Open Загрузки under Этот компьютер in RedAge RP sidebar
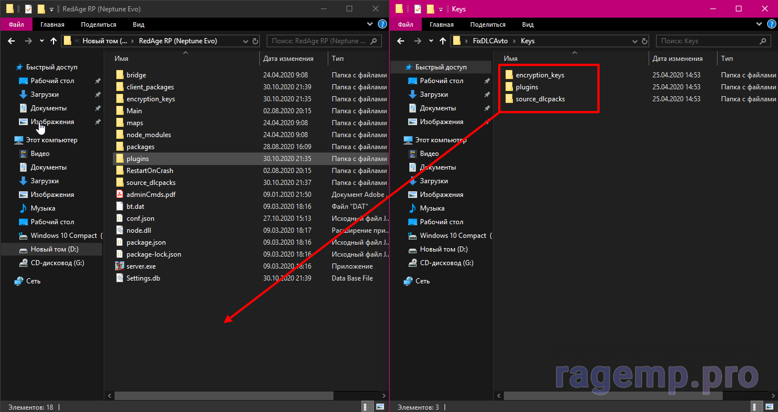The width and height of the screenshot is (778, 412). coord(44,181)
